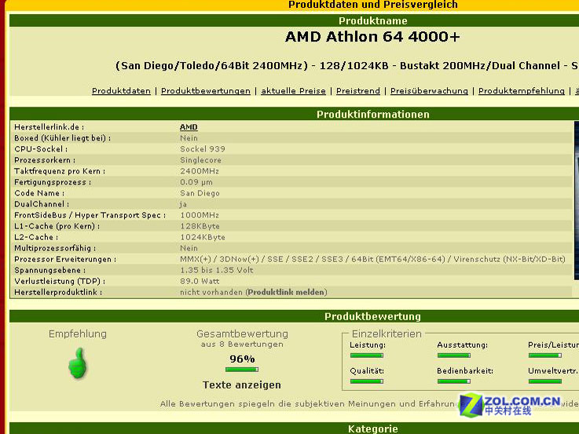This screenshot has height=434, width=579.
Task: Click the 1.35 bis 1.35 Volt value
Action: [216, 270]
